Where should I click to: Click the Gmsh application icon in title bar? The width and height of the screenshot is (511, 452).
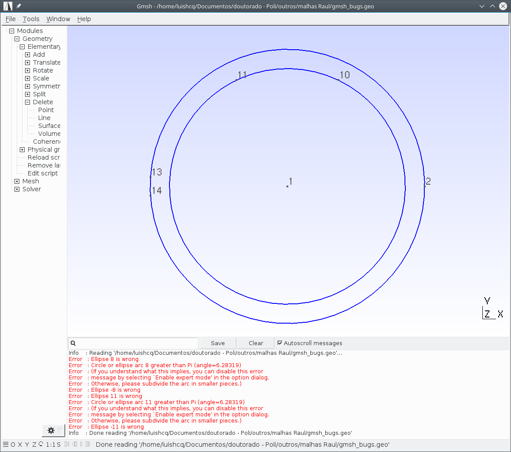coord(8,6)
